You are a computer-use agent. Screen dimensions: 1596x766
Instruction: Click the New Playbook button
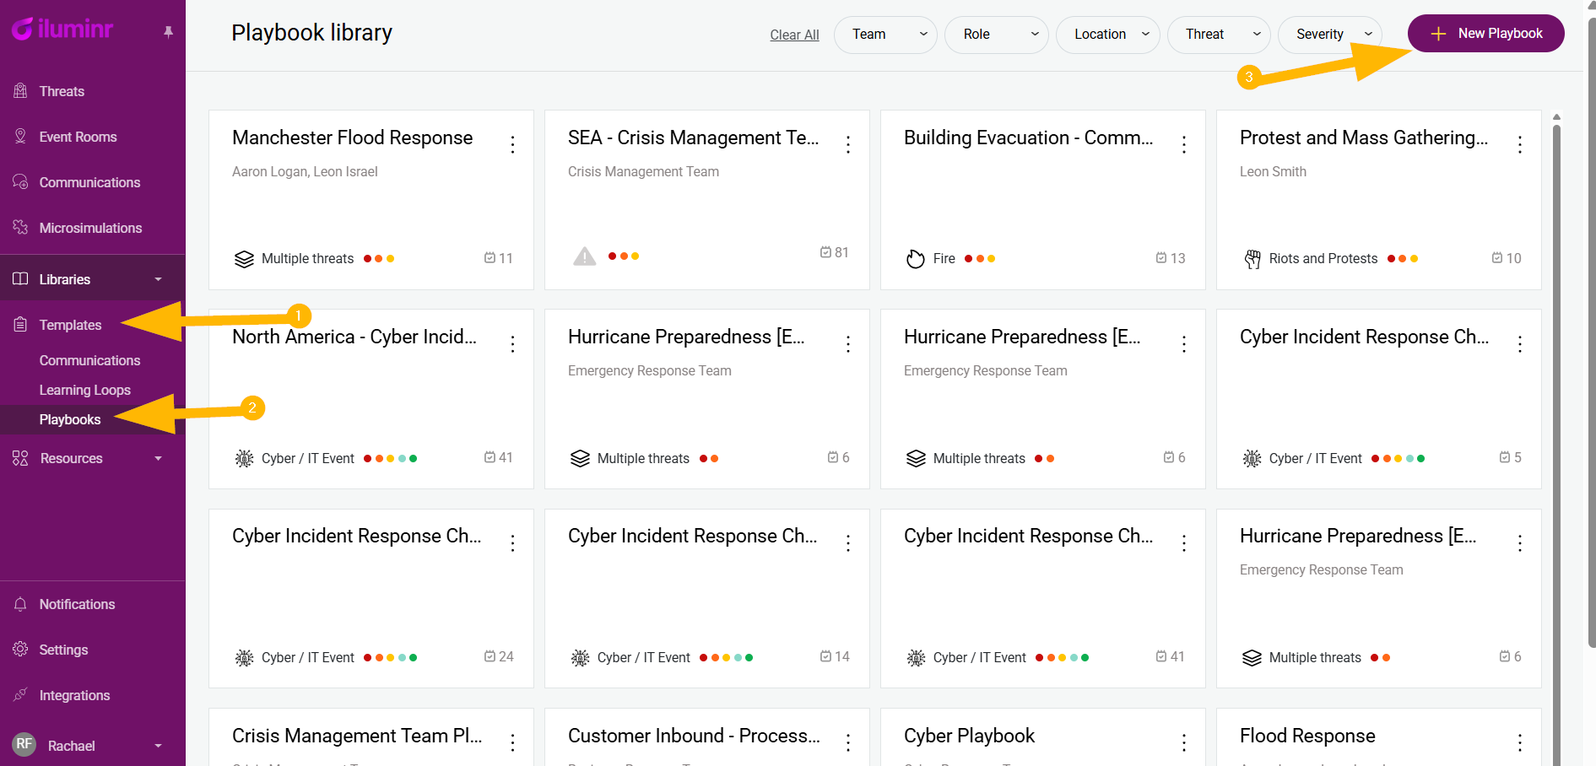pos(1485,34)
